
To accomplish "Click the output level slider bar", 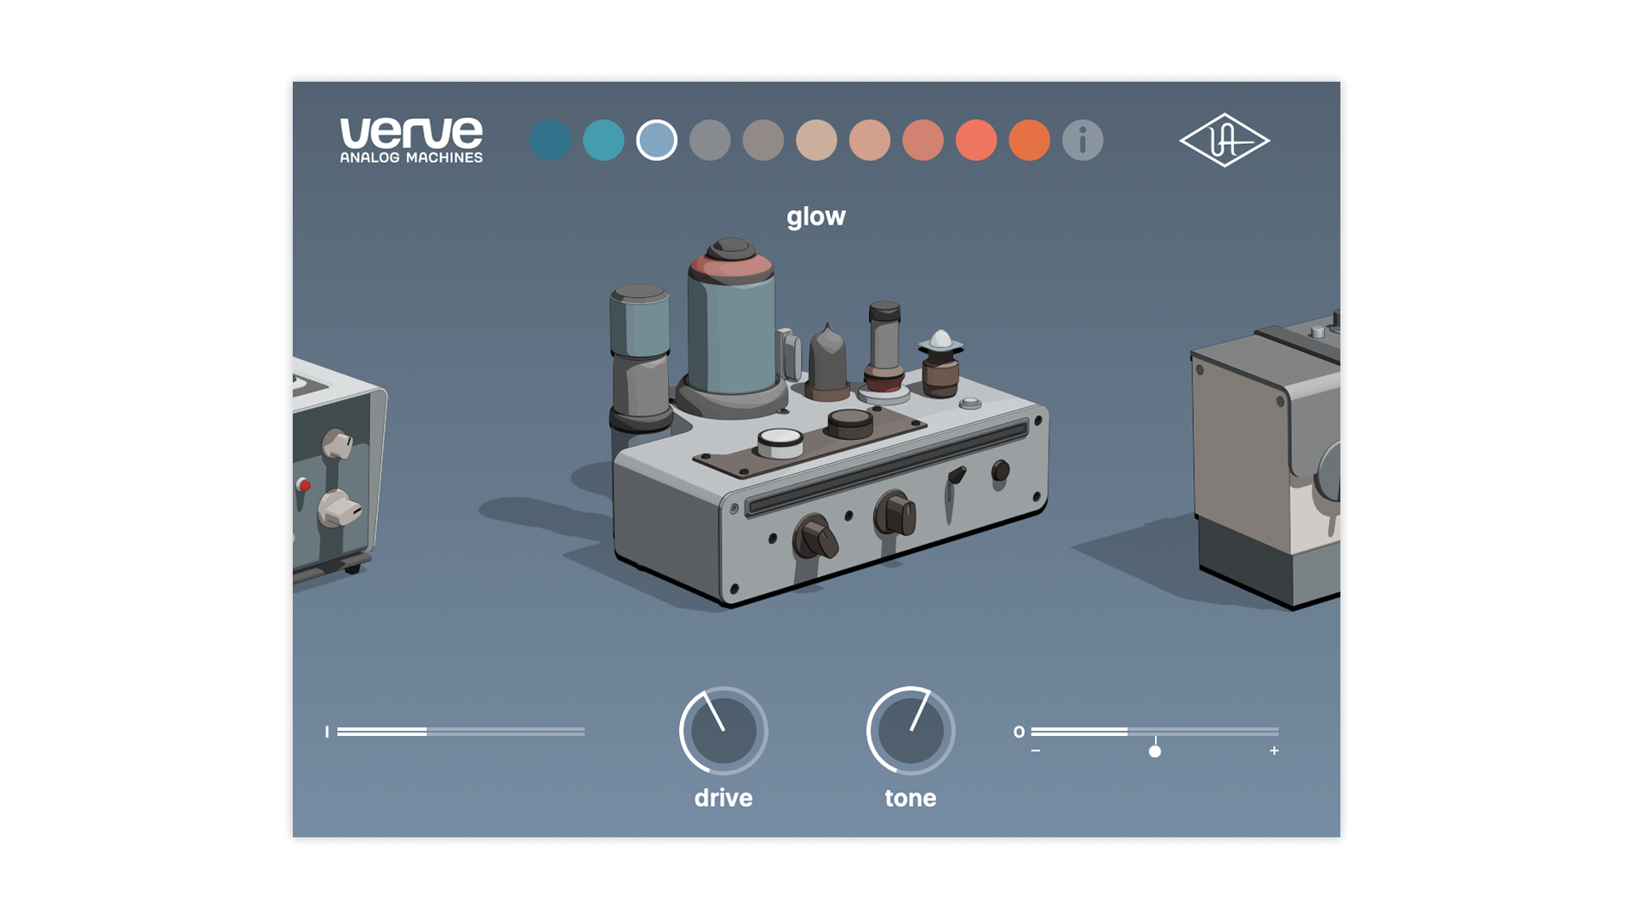I will tap(1154, 731).
